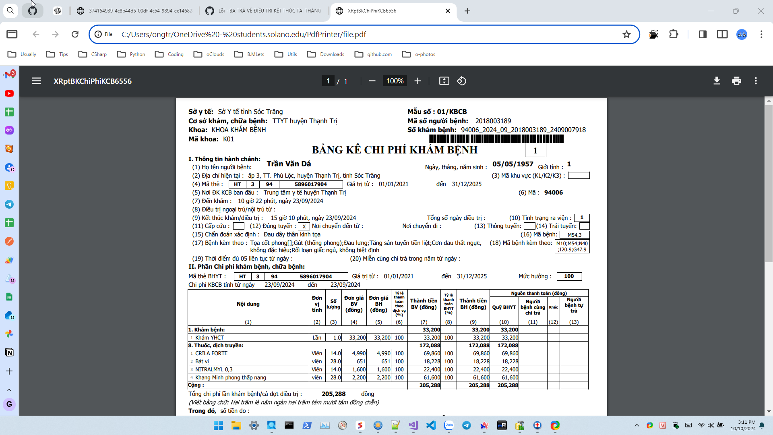This screenshot has width=773, height=435.
Task: Reload the current page
Action: pos(75,34)
